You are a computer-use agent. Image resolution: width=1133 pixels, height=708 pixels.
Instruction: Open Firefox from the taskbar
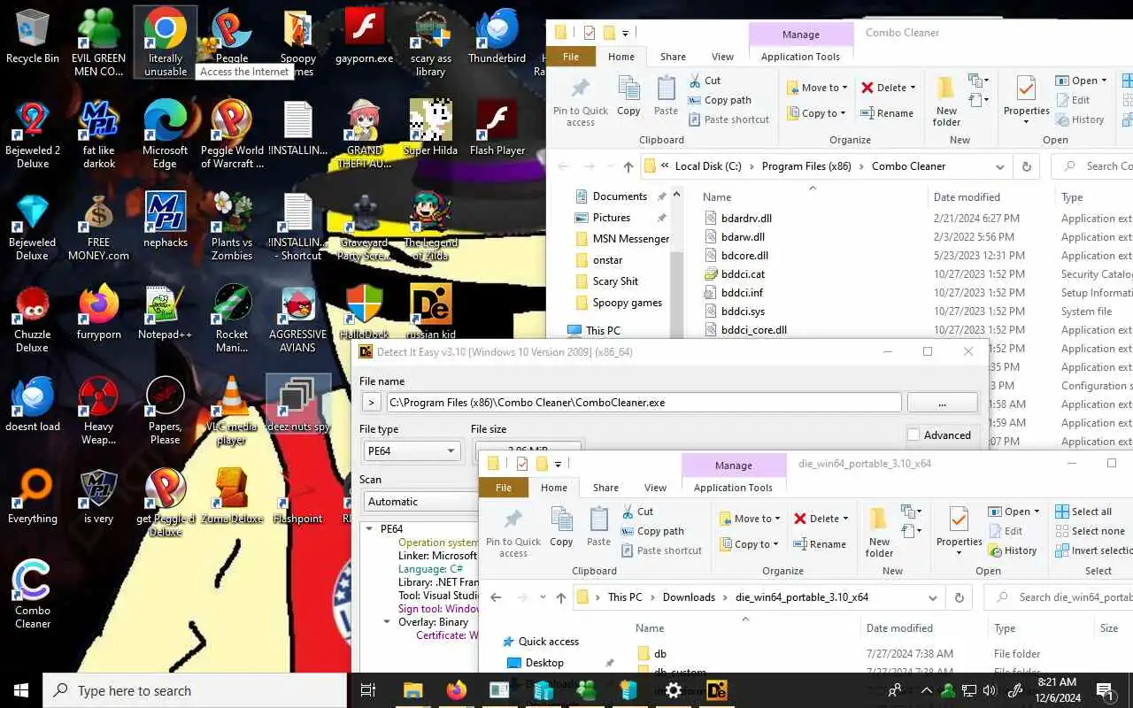457,690
